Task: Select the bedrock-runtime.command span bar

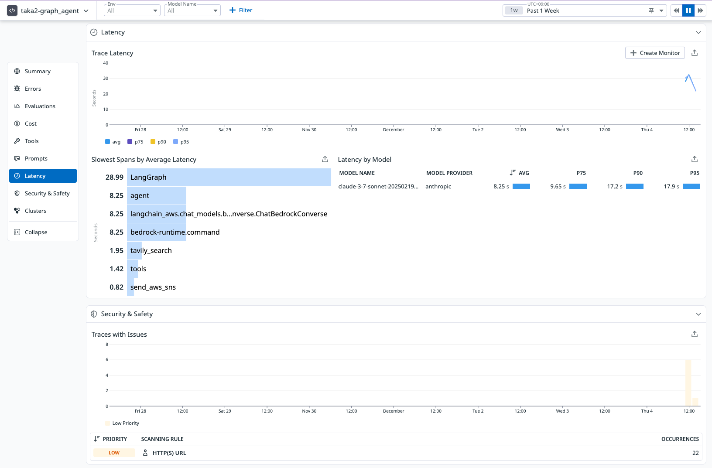Action: 156,232
